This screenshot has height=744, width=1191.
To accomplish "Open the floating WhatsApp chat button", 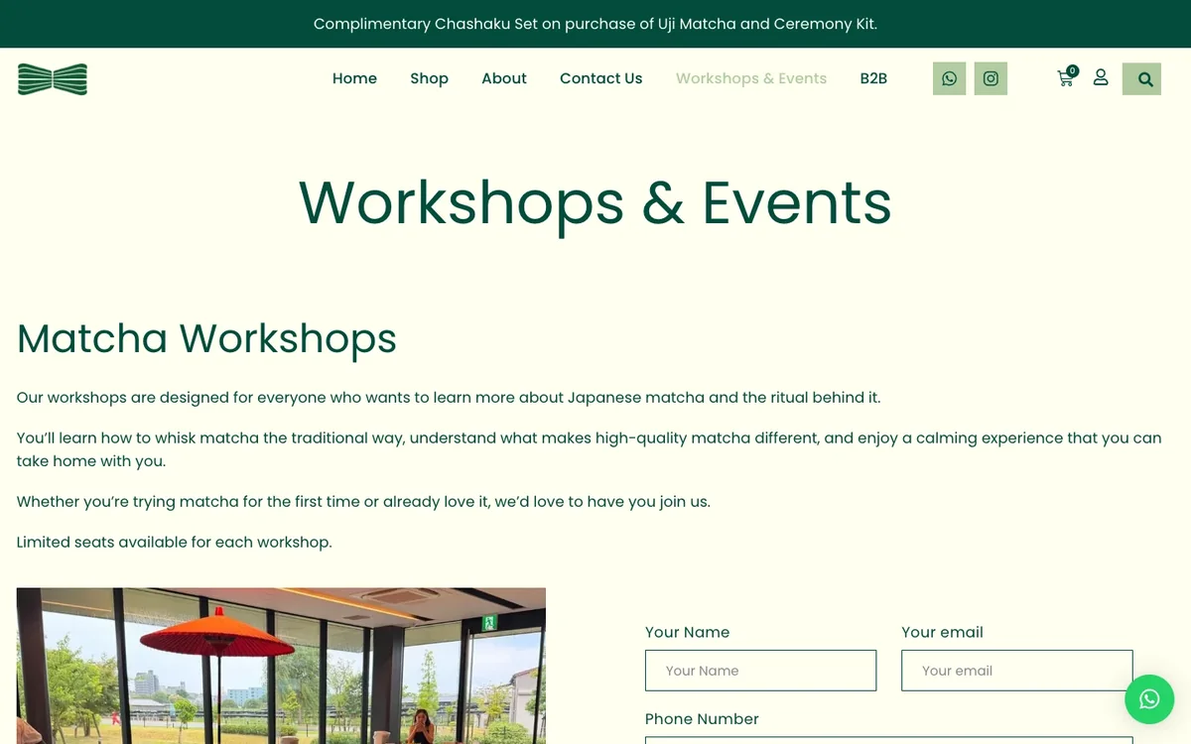I will pyautogui.click(x=1149, y=699).
